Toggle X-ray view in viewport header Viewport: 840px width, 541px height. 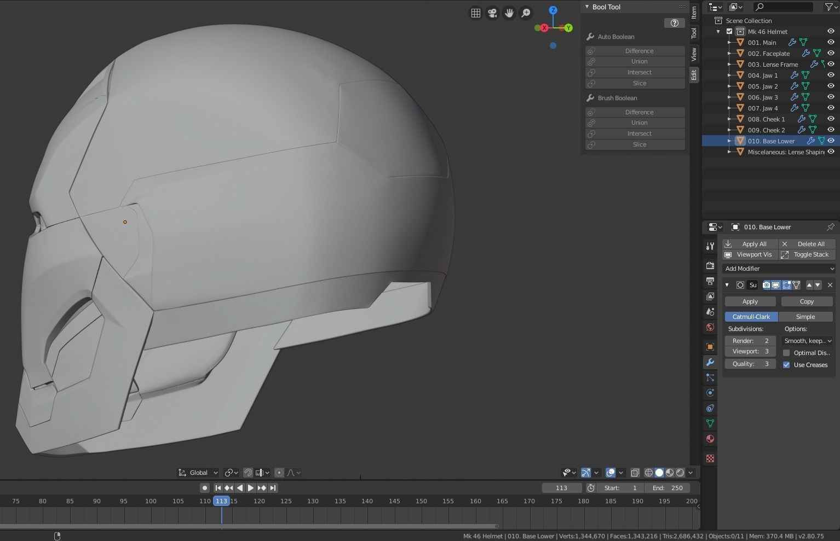635,473
